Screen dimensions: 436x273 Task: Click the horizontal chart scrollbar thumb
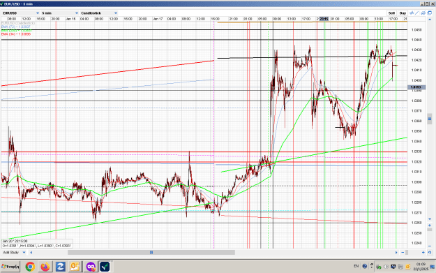151,253
